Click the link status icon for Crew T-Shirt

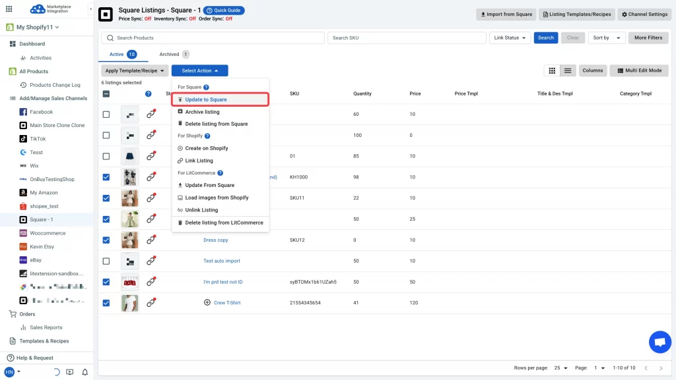tap(151, 303)
